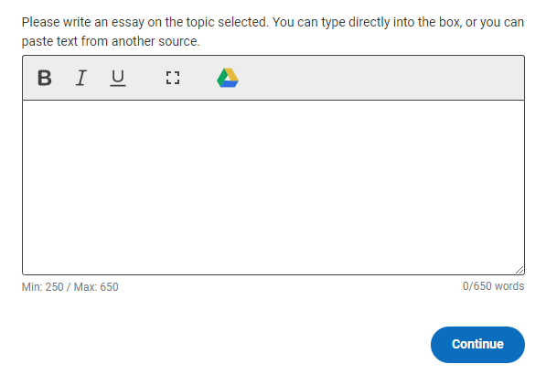The width and height of the screenshot is (546, 375).
Task: Click the essay instructions paragraph
Action: point(273,32)
